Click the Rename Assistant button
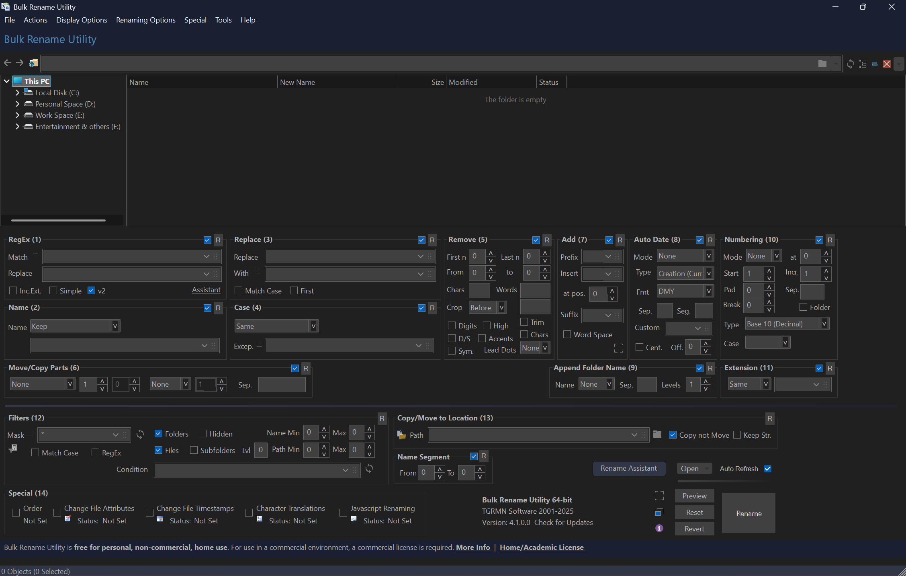The image size is (906, 576). click(x=629, y=468)
